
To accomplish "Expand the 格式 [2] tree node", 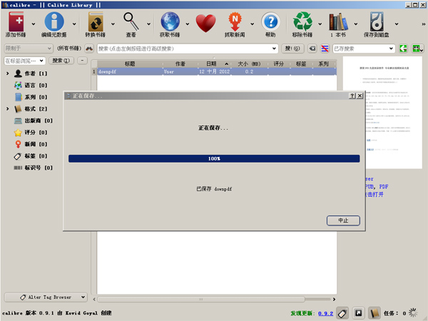I will click(7, 109).
